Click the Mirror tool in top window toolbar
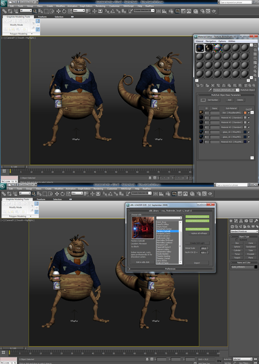 (158, 11)
